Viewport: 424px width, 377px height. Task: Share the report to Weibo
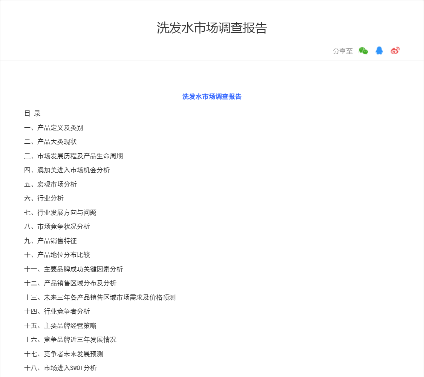395,51
